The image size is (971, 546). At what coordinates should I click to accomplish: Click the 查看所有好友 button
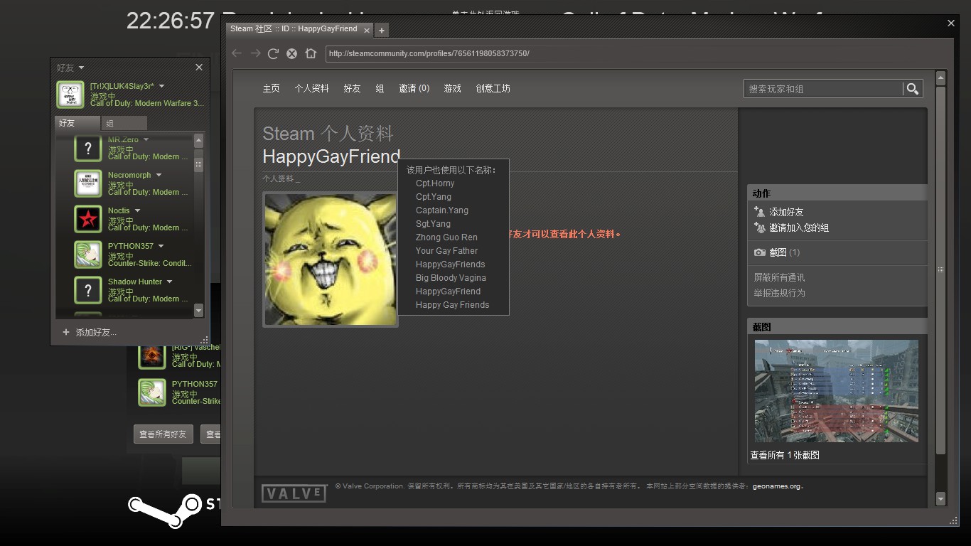163,434
